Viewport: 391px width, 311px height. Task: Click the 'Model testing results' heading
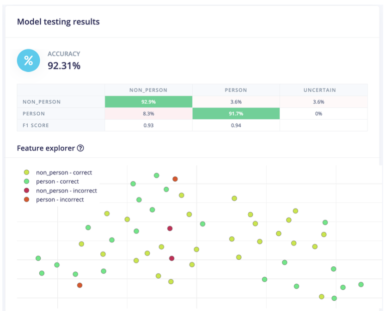(x=58, y=22)
